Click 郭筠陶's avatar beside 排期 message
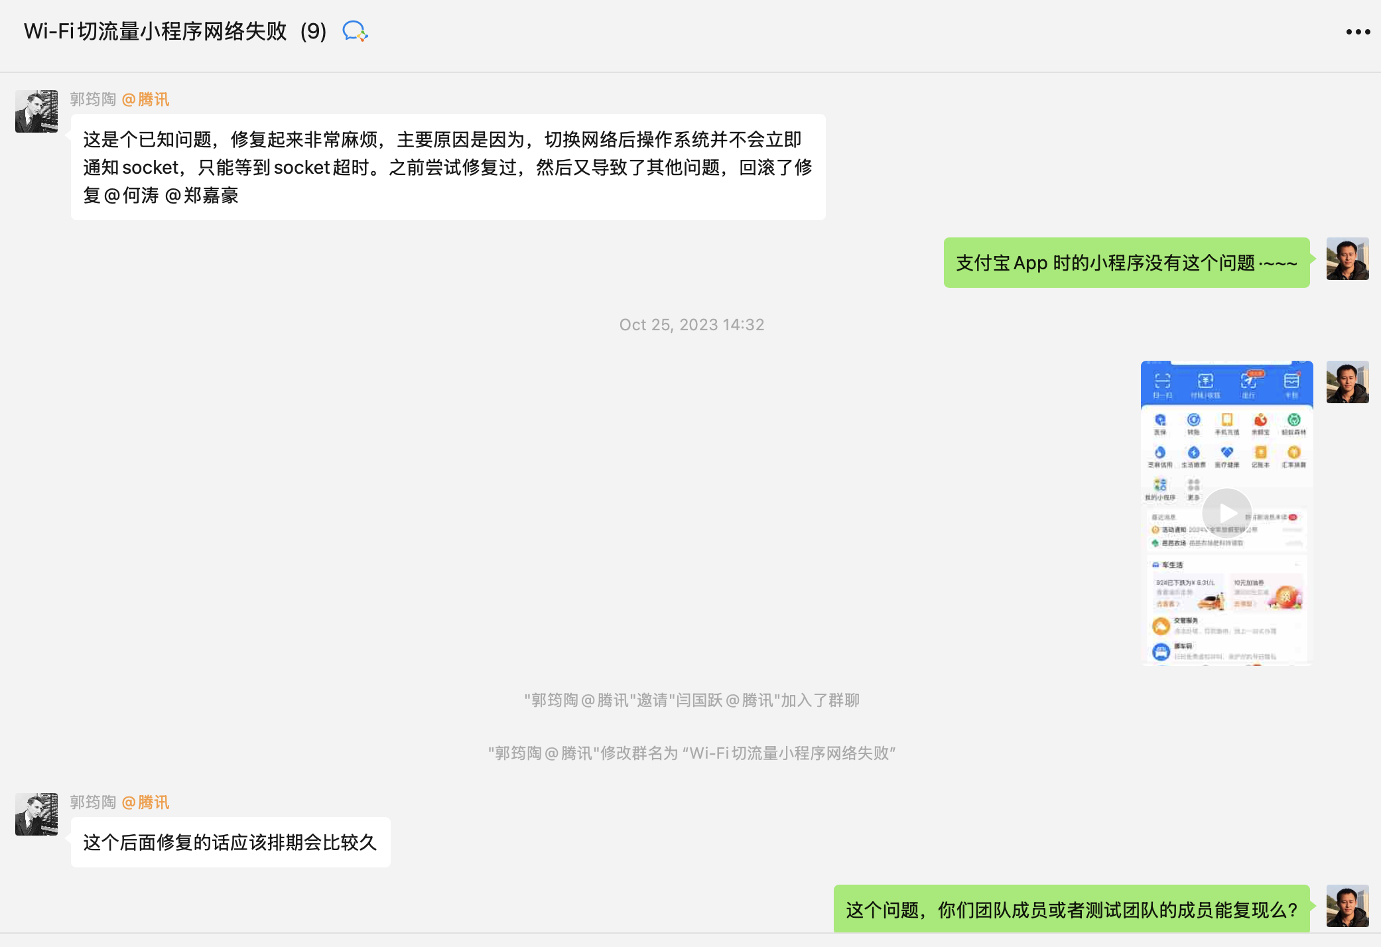Image resolution: width=1381 pixels, height=947 pixels. pyautogui.click(x=36, y=814)
